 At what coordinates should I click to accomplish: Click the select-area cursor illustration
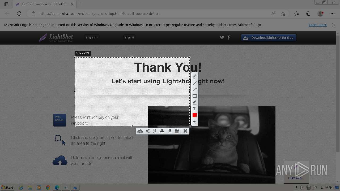click(x=60, y=140)
